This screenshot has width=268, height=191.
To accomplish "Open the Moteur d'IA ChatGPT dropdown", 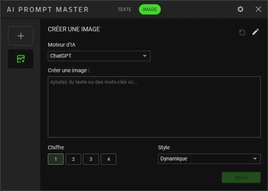I will (99, 56).
